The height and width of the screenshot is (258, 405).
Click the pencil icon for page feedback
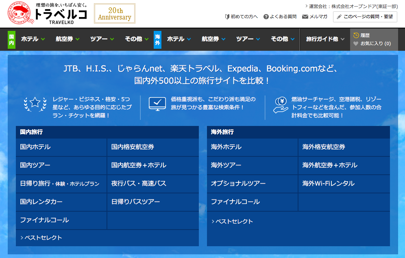[x=339, y=17]
